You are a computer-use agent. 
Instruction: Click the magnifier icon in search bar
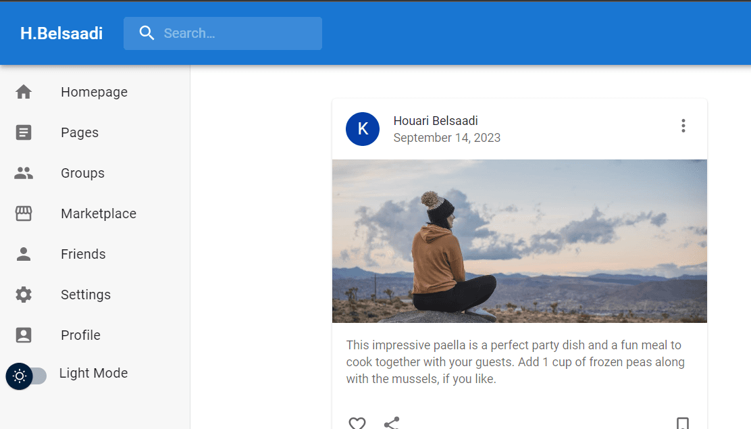147,32
